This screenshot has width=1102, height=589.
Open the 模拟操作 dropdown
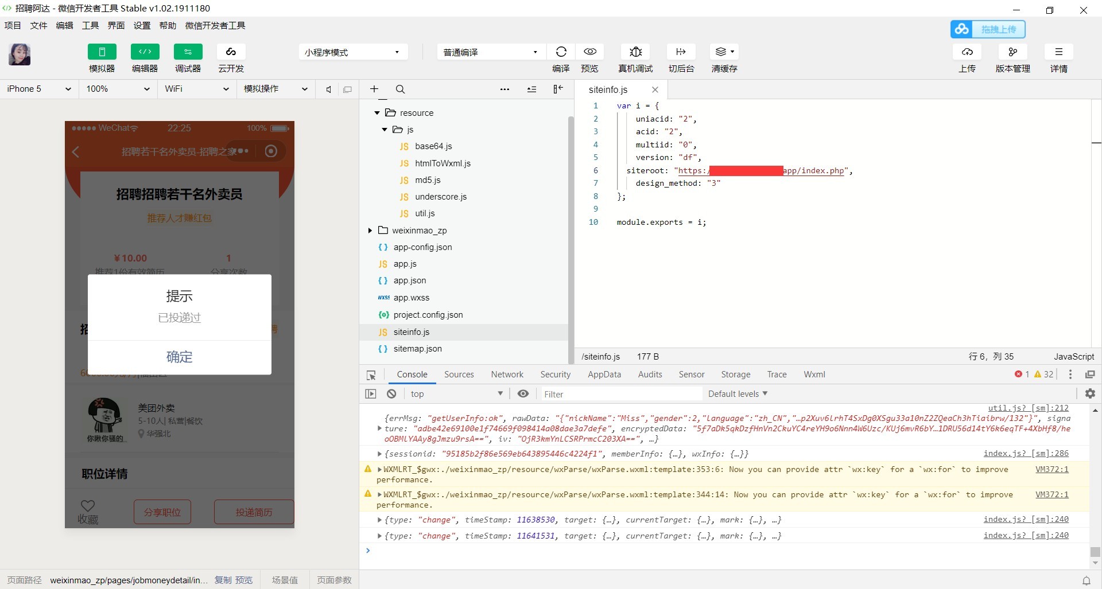[275, 89]
